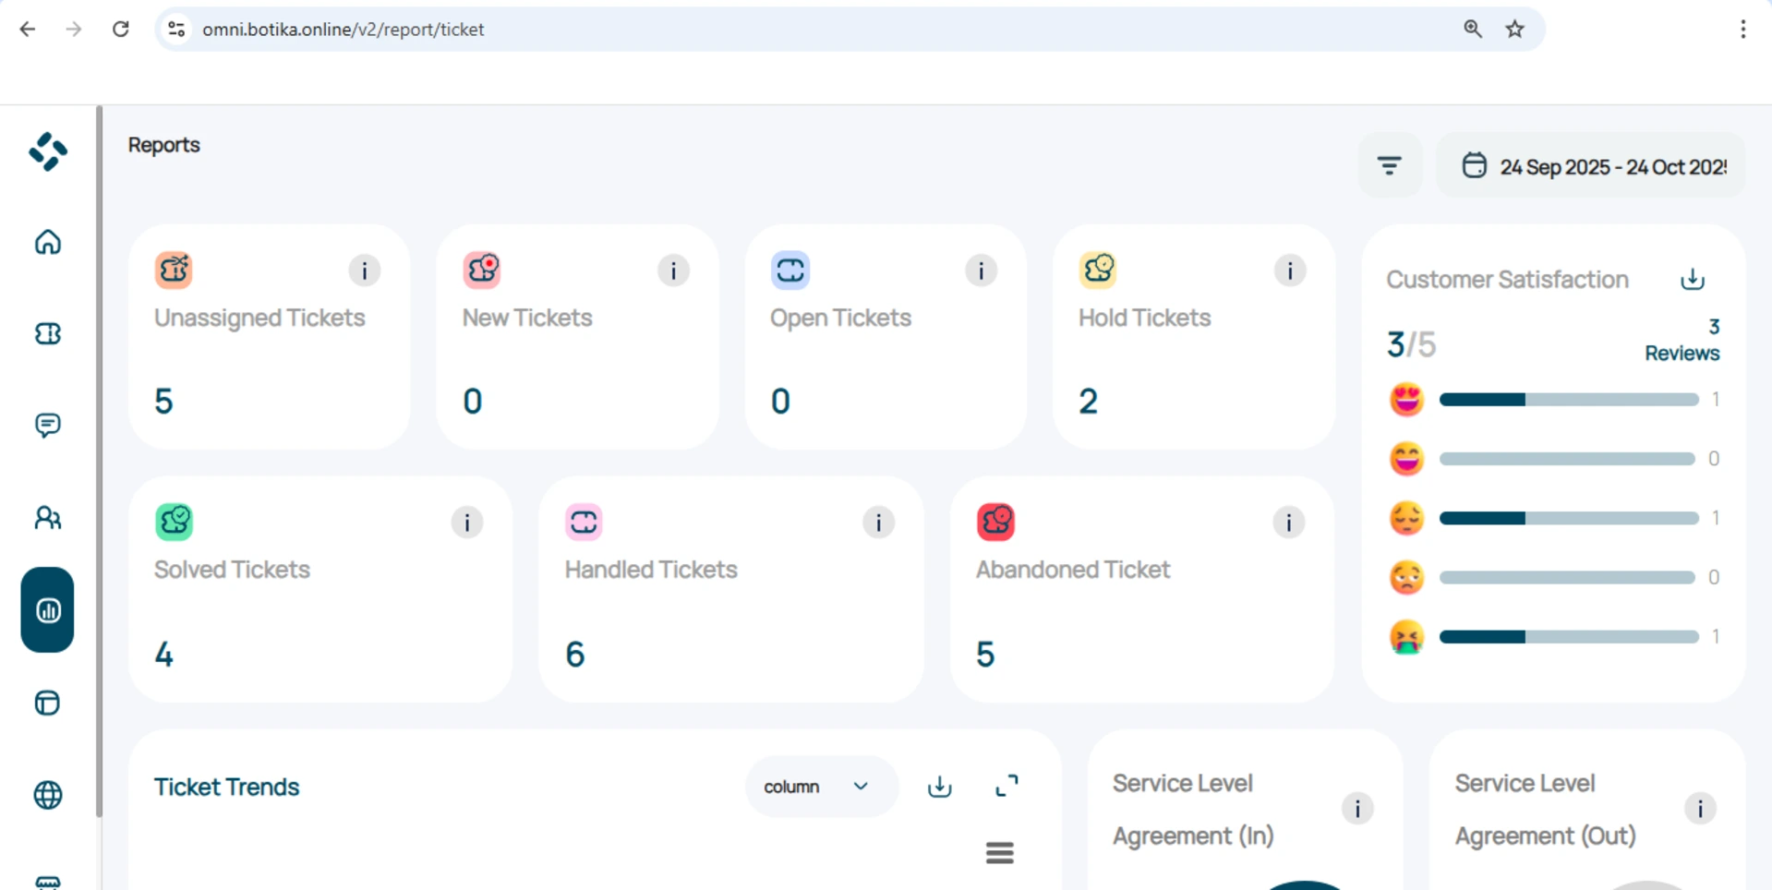The image size is (1772, 890).
Task: Open the 24 Sep - 24 Oct date picker
Action: [1594, 166]
